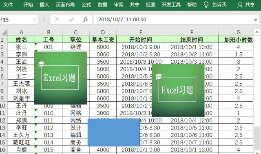
Task: Click the lightbulb 告诉我 search icon
Action: [x=206, y=5]
